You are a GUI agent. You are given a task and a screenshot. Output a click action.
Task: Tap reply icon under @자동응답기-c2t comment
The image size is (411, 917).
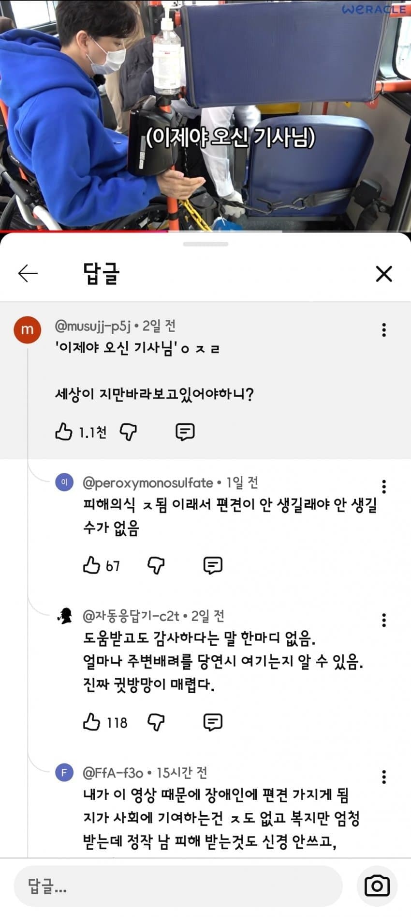click(x=213, y=722)
